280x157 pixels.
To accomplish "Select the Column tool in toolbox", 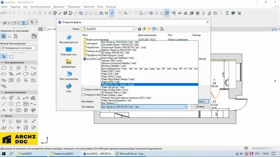I will [26, 68].
